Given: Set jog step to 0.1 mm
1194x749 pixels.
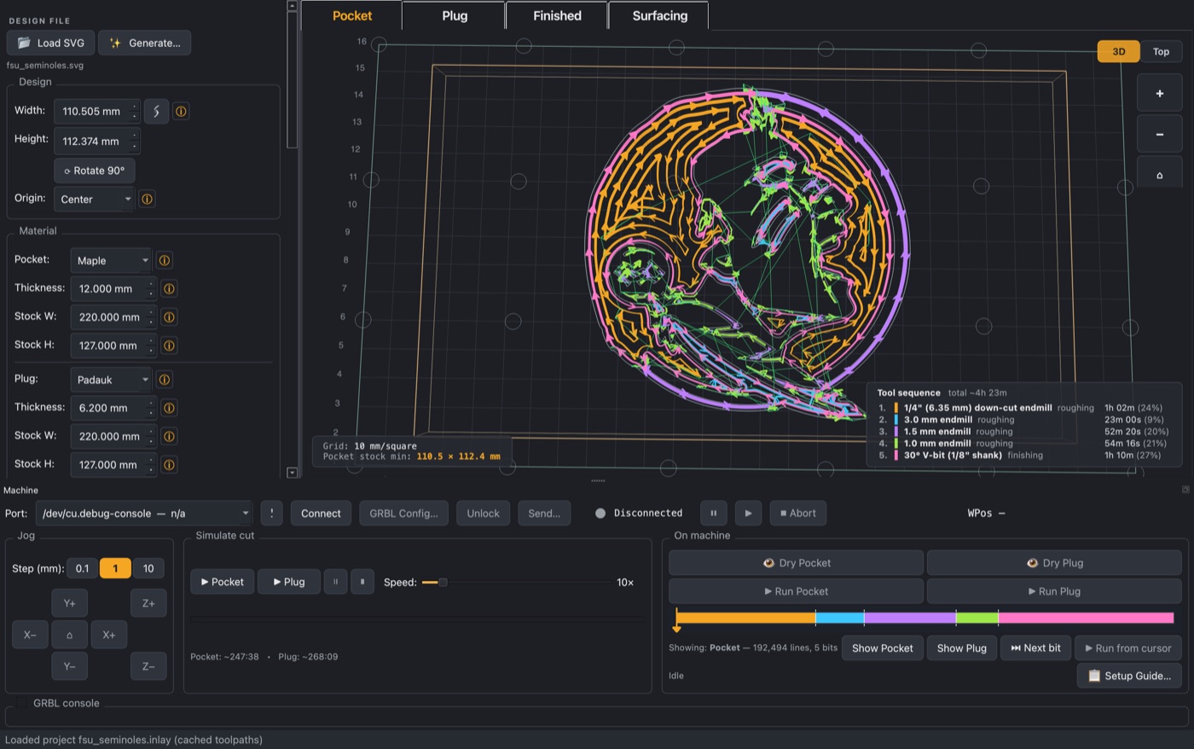Looking at the screenshot, I should [82, 568].
